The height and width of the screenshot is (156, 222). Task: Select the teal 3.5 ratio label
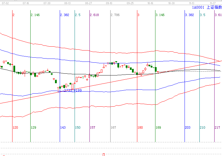(x=203, y=15)
